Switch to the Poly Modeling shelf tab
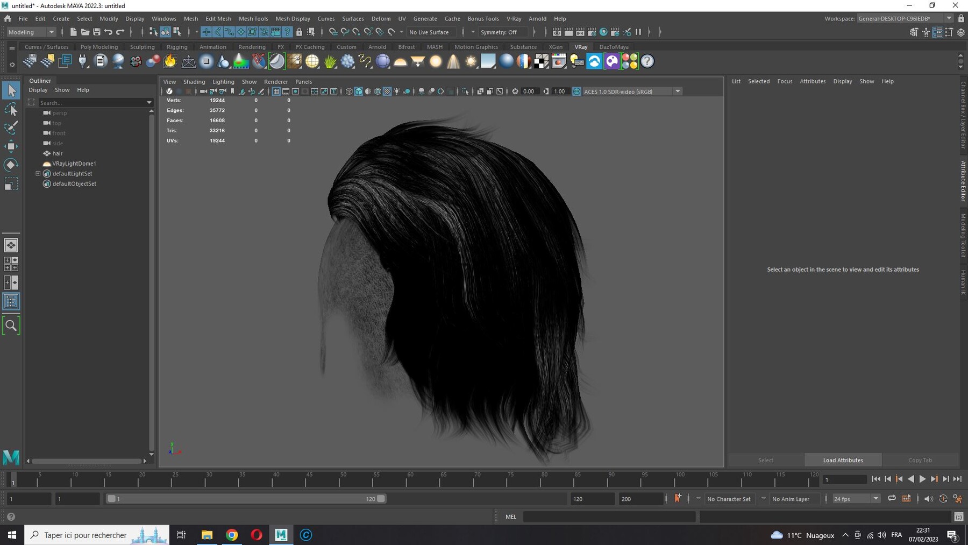968x545 pixels. point(99,47)
